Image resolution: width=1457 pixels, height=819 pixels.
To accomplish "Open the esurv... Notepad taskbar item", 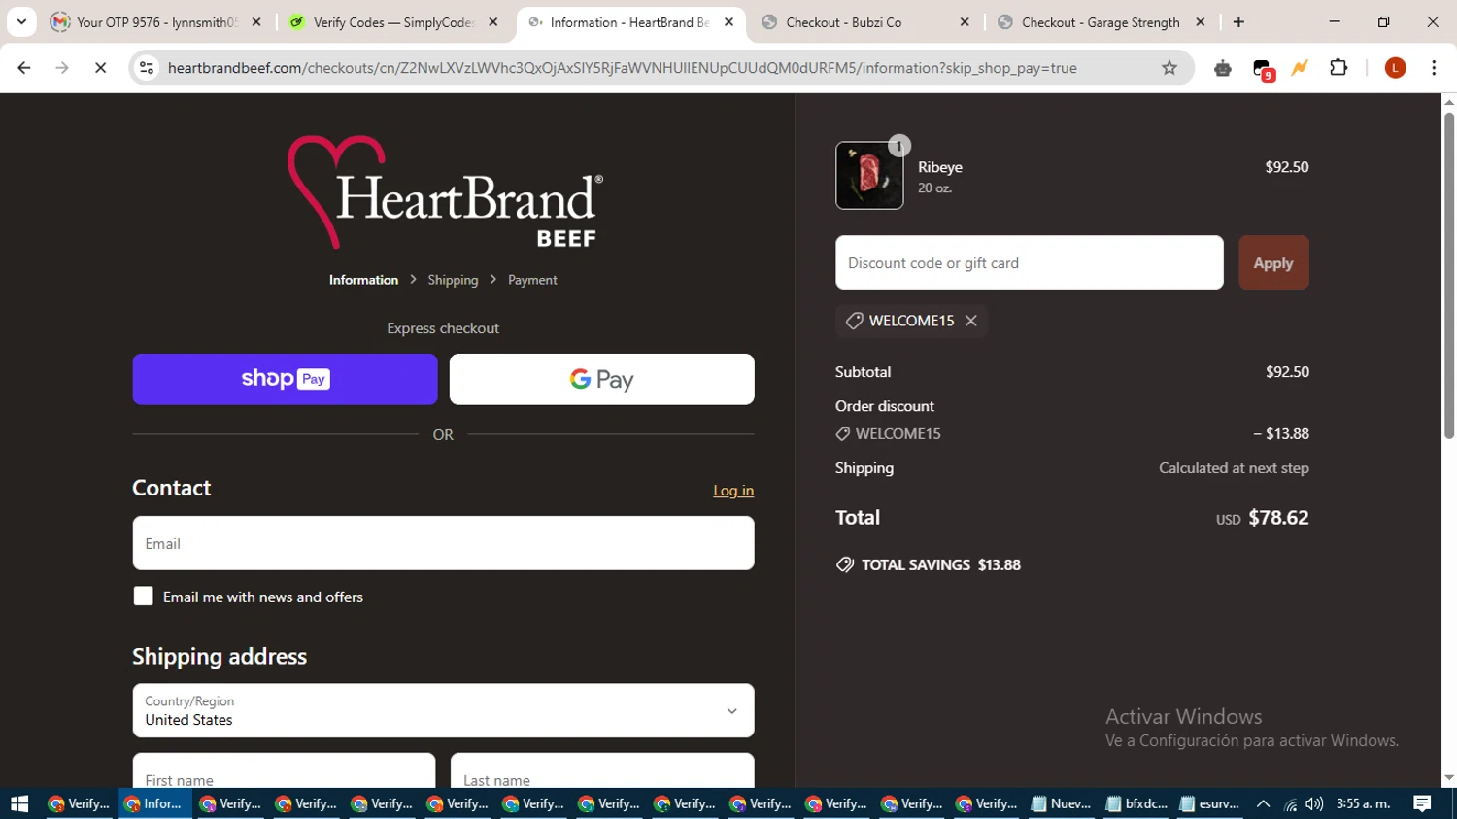I will coord(1210,803).
